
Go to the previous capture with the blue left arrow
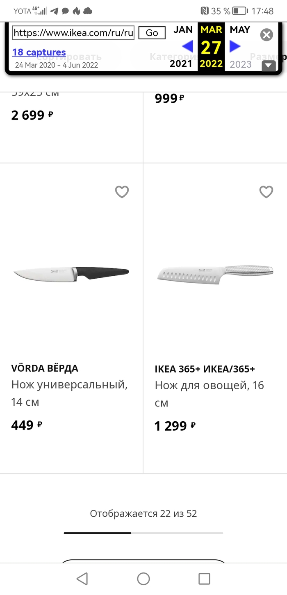187,46
